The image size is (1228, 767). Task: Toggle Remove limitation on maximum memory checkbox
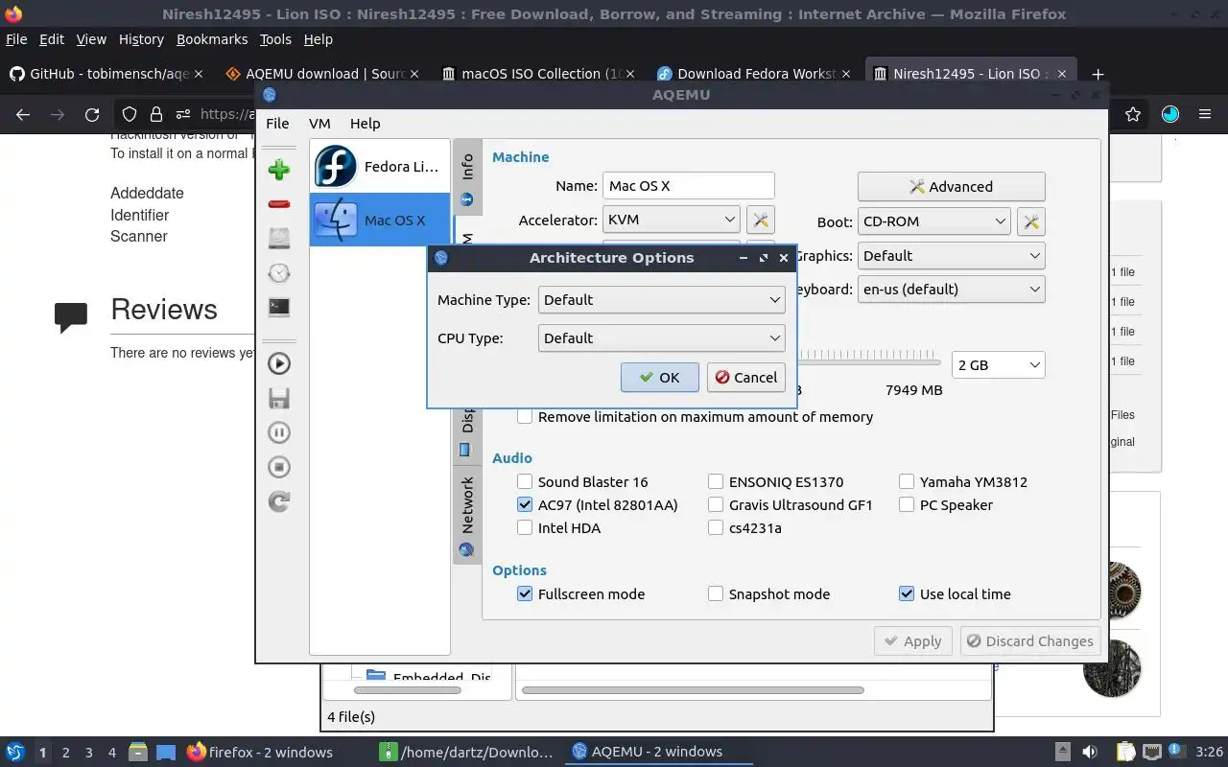(x=525, y=417)
